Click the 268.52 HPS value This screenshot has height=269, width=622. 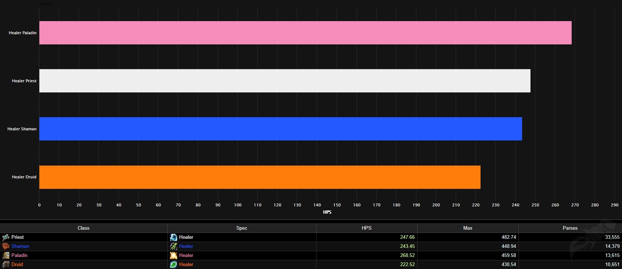(407, 256)
